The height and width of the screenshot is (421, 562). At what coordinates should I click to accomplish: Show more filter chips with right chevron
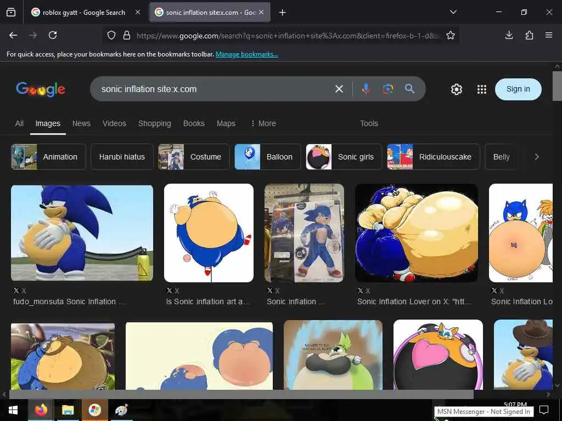click(x=537, y=157)
